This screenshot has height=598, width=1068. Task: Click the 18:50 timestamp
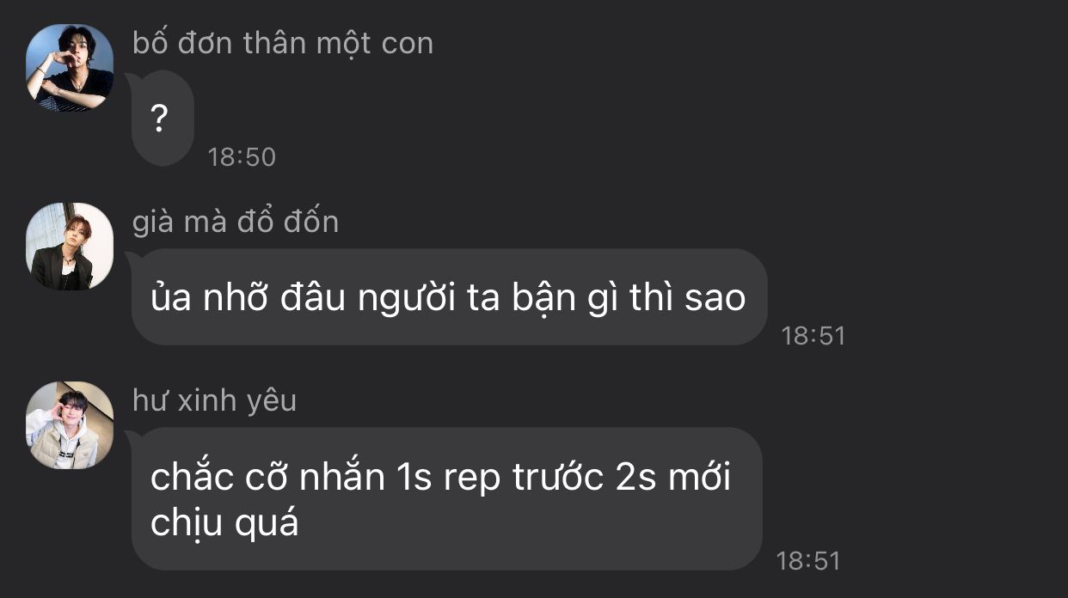(242, 157)
